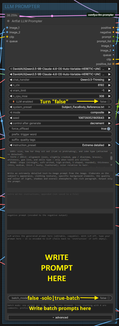119x326 pixels.
Task: Open control after generate decrement dropdown
Action: click(x=60, y=123)
